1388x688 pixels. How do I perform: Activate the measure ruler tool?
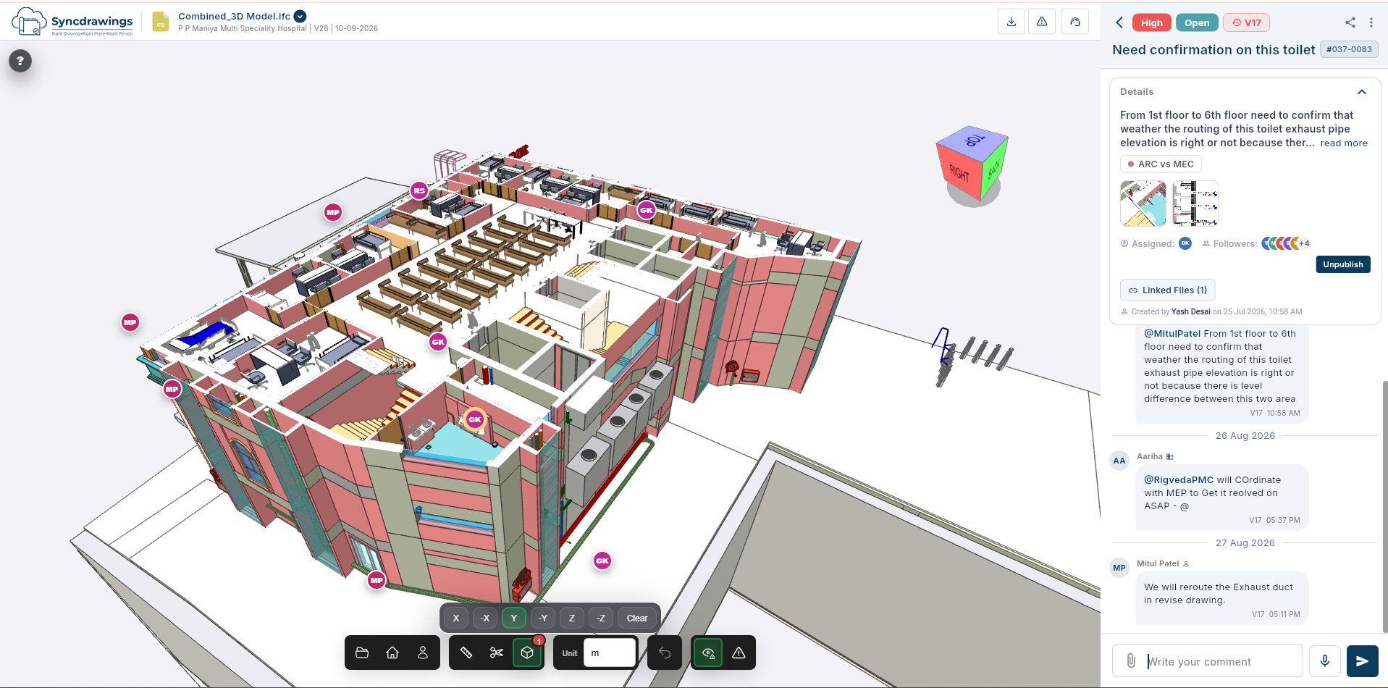[x=466, y=653]
